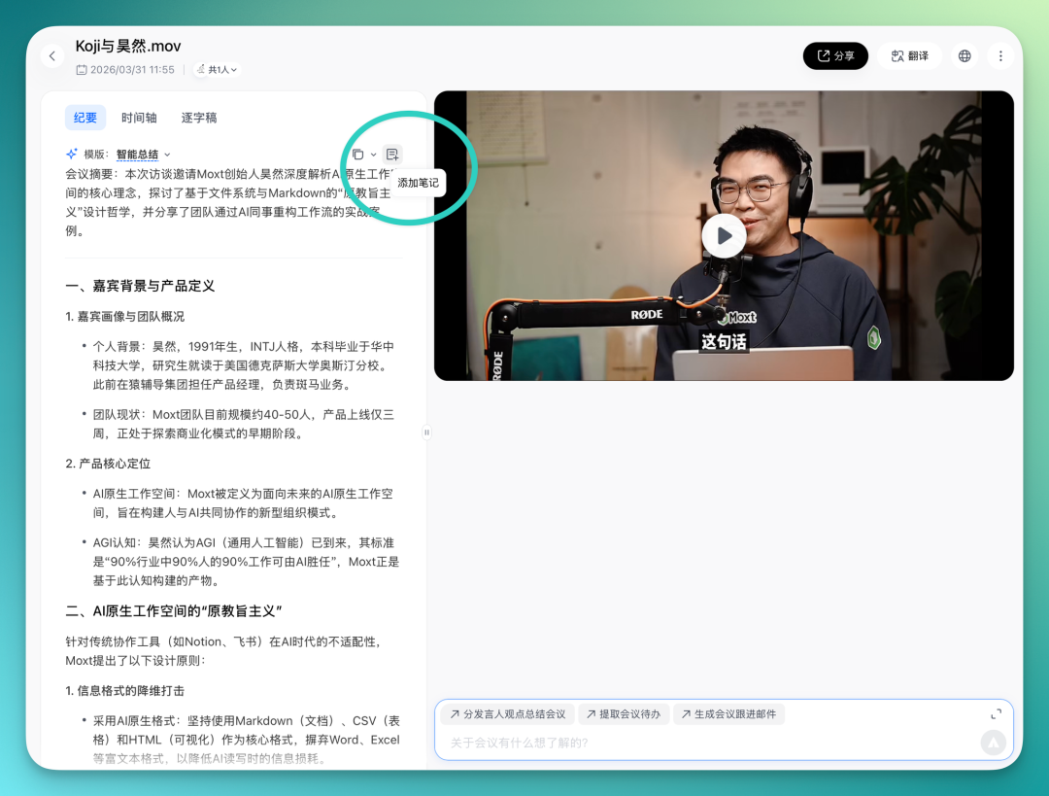Click the subheading 2. 产品核心定位
This screenshot has height=796, width=1049.
(x=108, y=464)
